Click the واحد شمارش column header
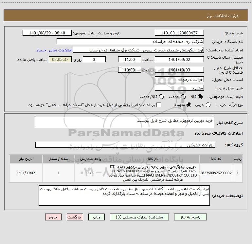 [x=91, y=159]
